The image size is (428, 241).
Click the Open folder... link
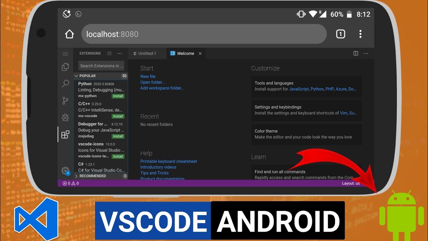click(152, 82)
